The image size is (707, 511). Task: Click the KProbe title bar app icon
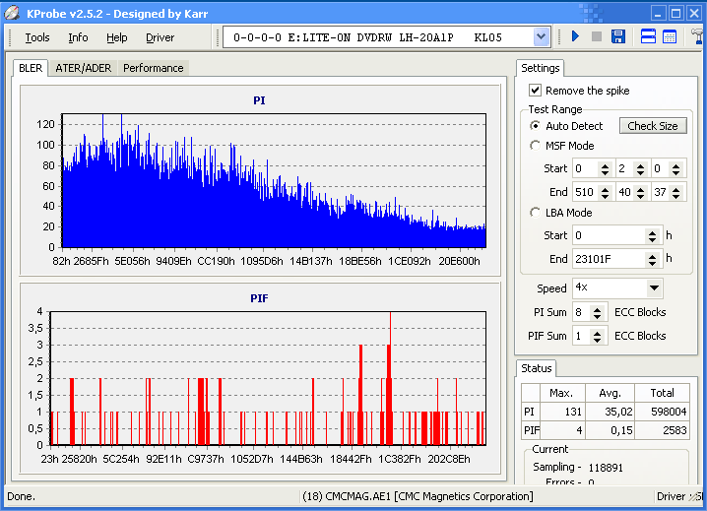coord(12,13)
